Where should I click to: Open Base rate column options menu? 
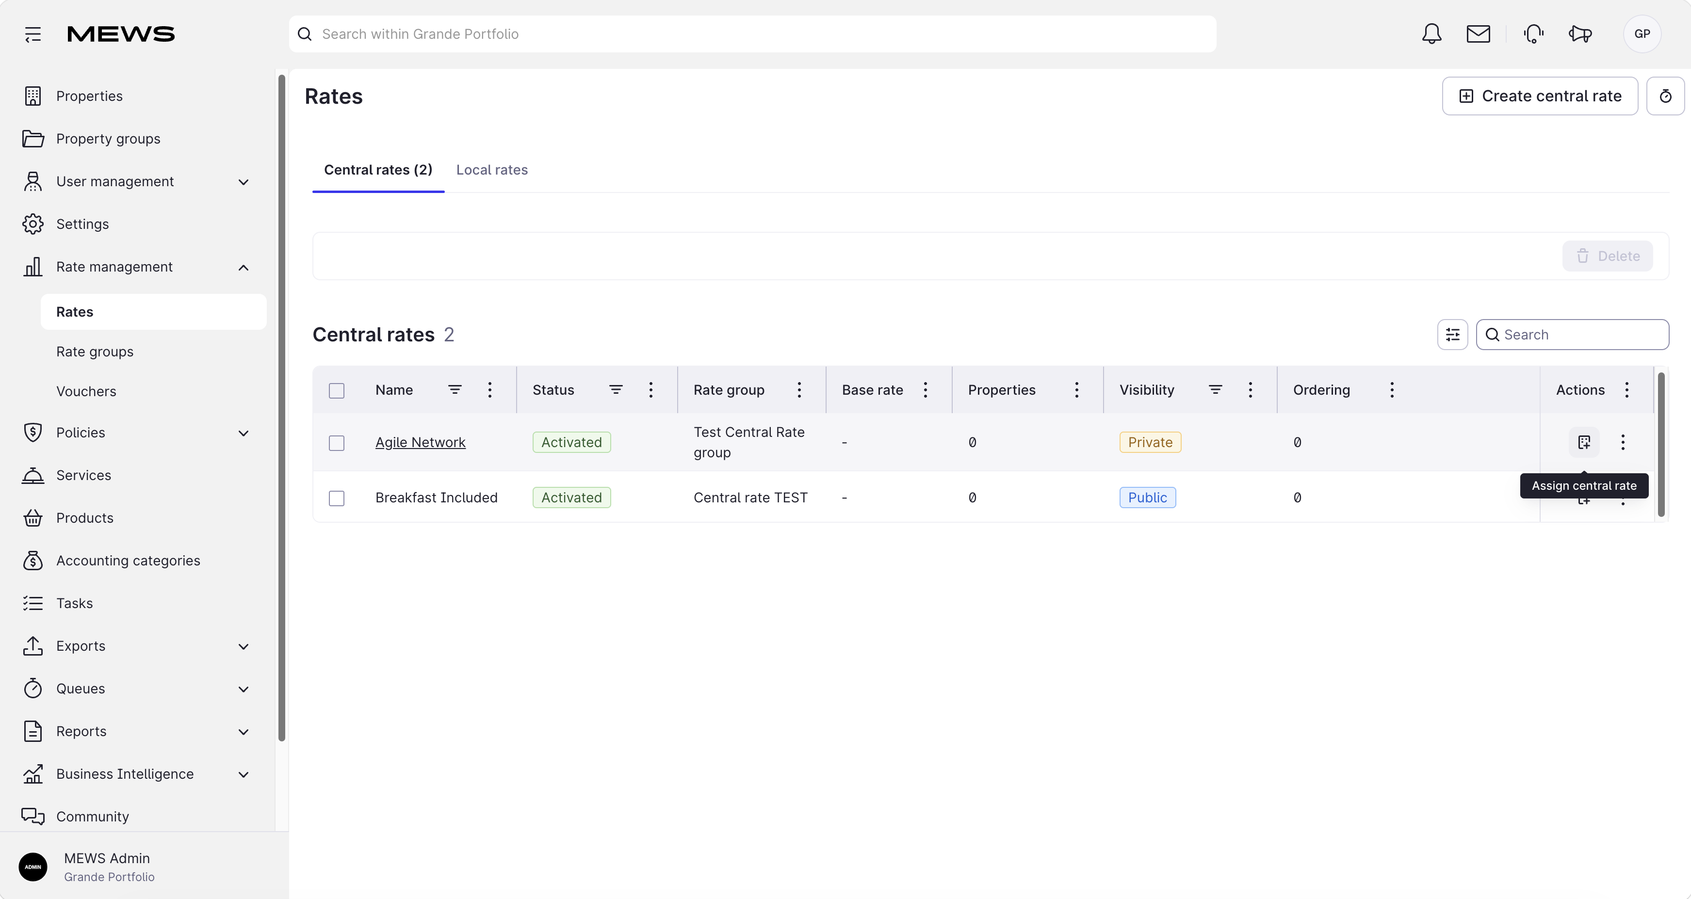(x=926, y=390)
